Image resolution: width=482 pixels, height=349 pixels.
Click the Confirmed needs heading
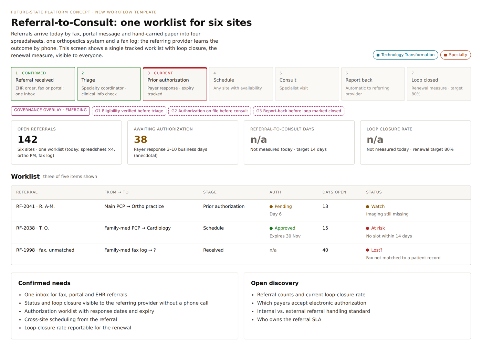click(x=44, y=283)
